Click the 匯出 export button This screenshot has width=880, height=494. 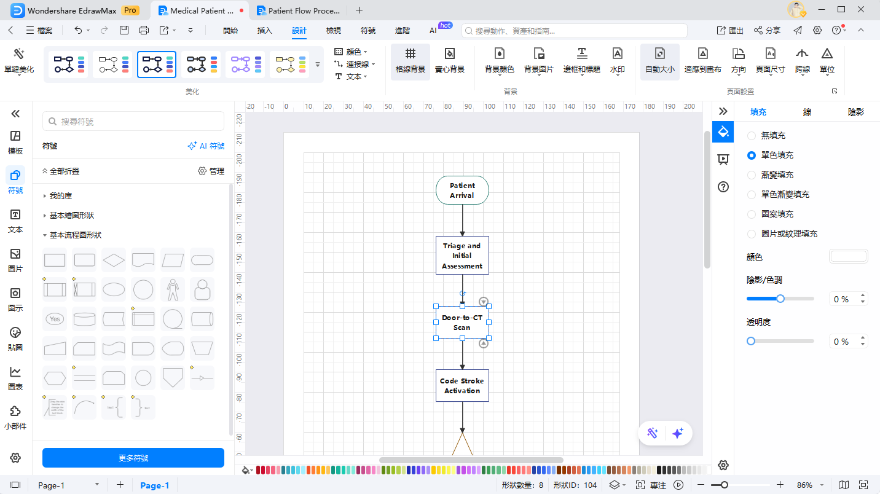730,30
